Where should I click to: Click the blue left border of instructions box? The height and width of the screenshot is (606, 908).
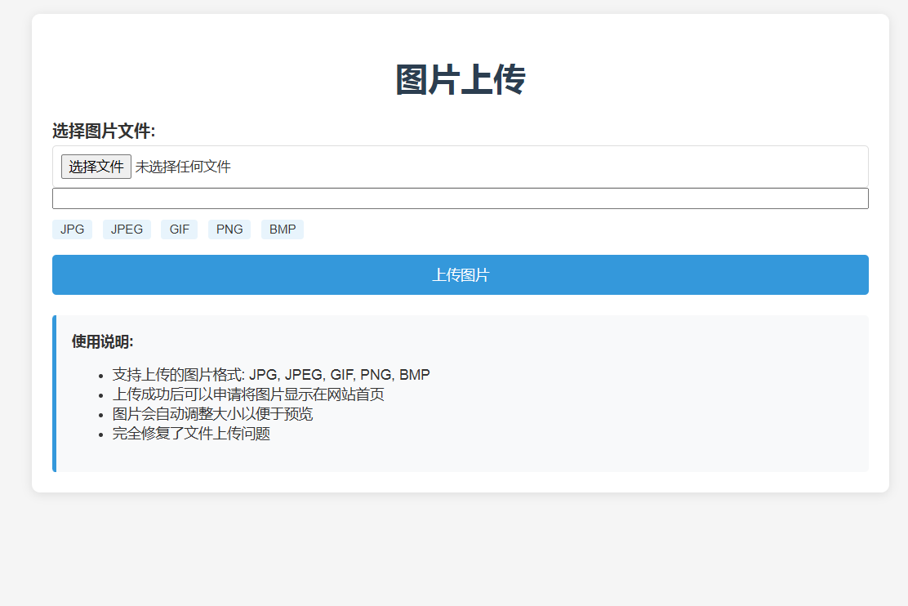click(x=54, y=392)
